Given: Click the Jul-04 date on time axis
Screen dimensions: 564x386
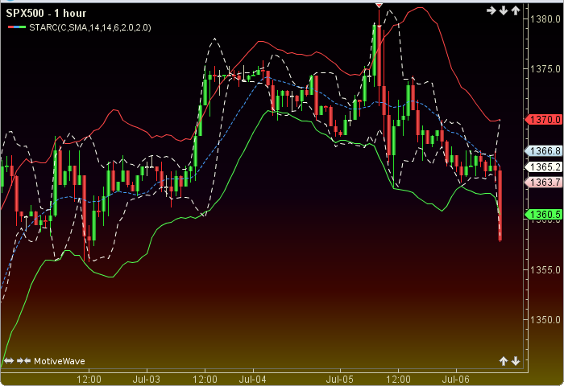Looking at the screenshot, I should pos(252,380).
